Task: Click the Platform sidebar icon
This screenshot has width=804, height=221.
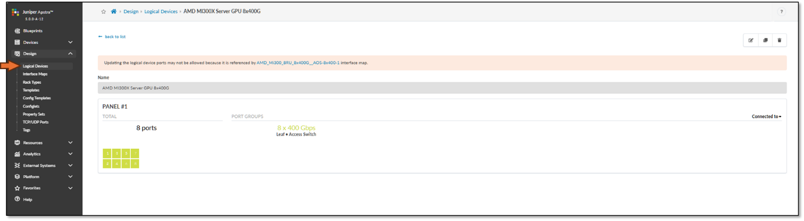Action: pyautogui.click(x=17, y=177)
